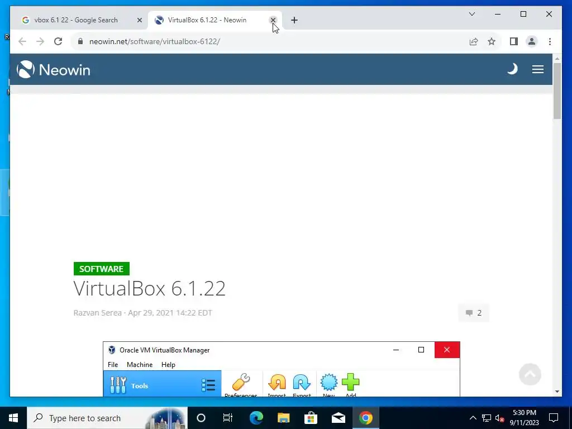Go to Neowin home via logo

54,69
